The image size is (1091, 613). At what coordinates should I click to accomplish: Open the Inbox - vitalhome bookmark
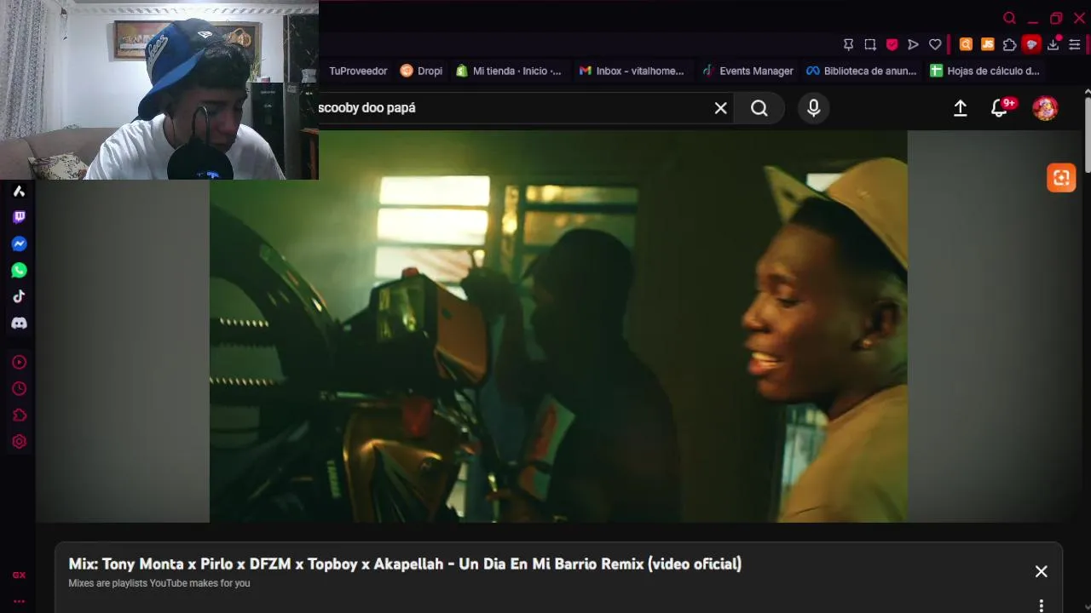[632, 71]
